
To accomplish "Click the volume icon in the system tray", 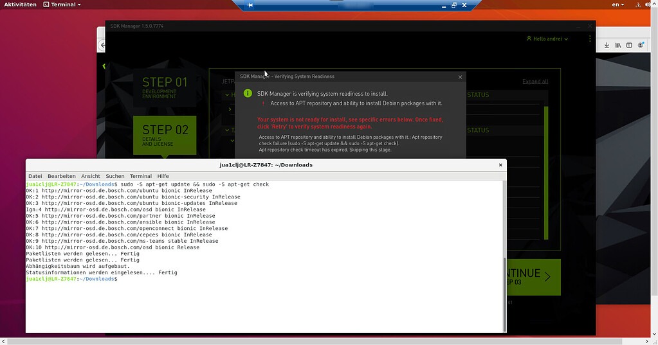I will pos(648,4).
